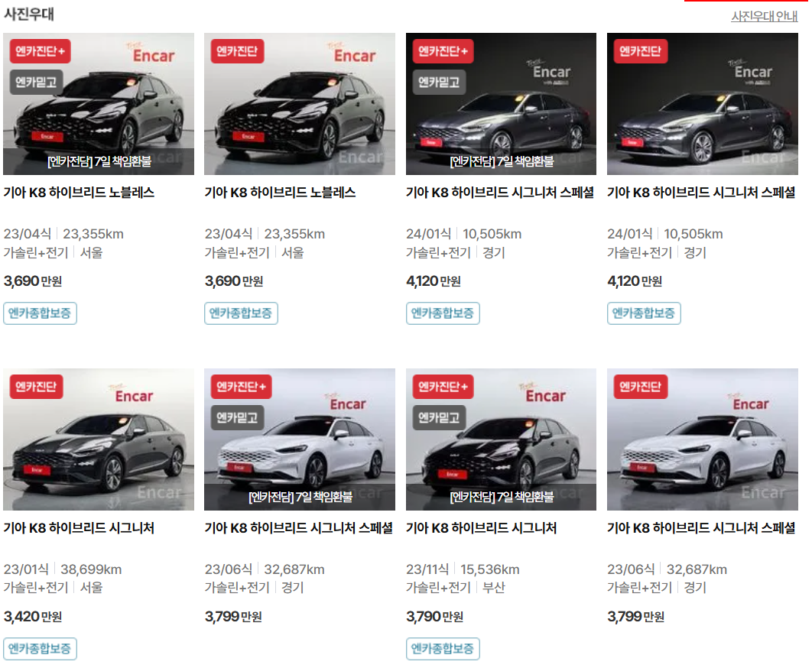Click the plain 엔카진단 badge on the 4,120만원 car
This screenshot has width=812, height=668.
point(641,51)
